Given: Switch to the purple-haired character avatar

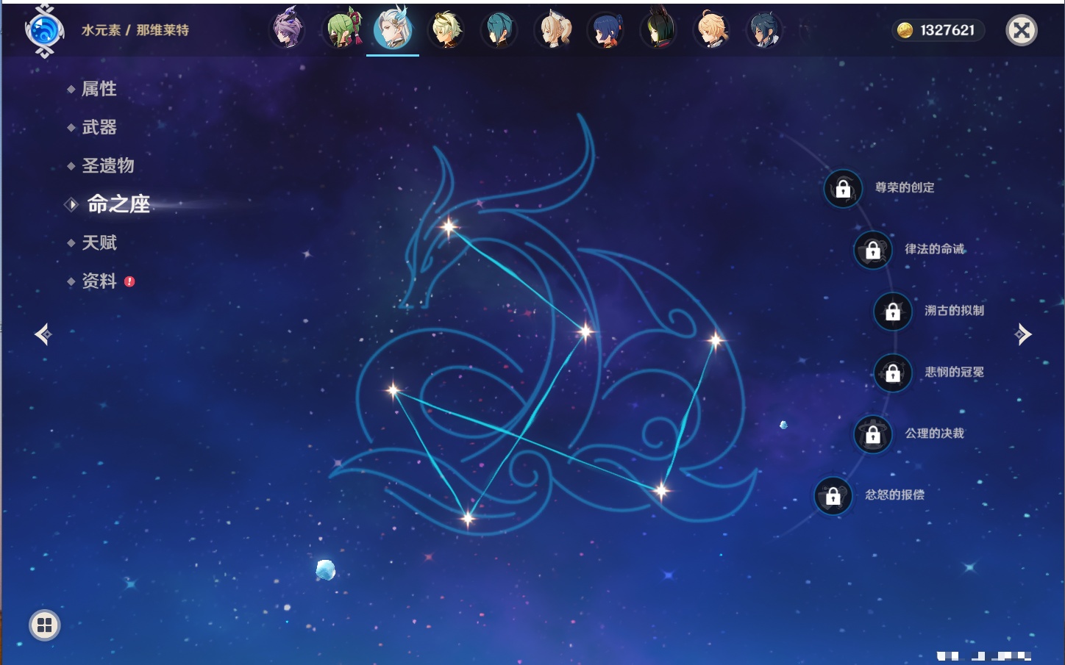Looking at the screenshot, I should click(x=287, y=30).
